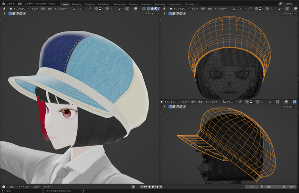Click the add workspace plus tab
Viewport: 299px width, 193px height.
198,4
